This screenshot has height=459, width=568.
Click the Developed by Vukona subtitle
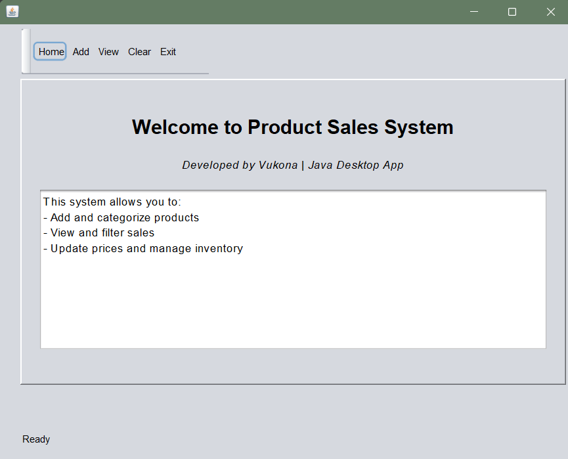click(292, 165)
